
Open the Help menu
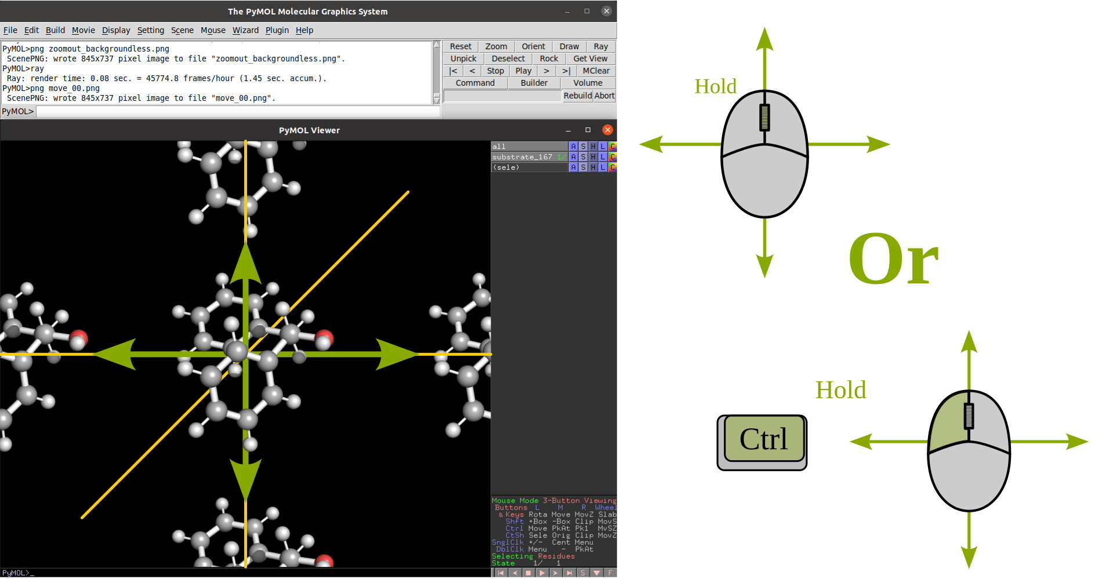304,30
